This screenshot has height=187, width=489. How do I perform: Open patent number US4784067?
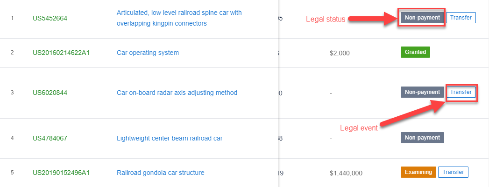coord(50,138)
